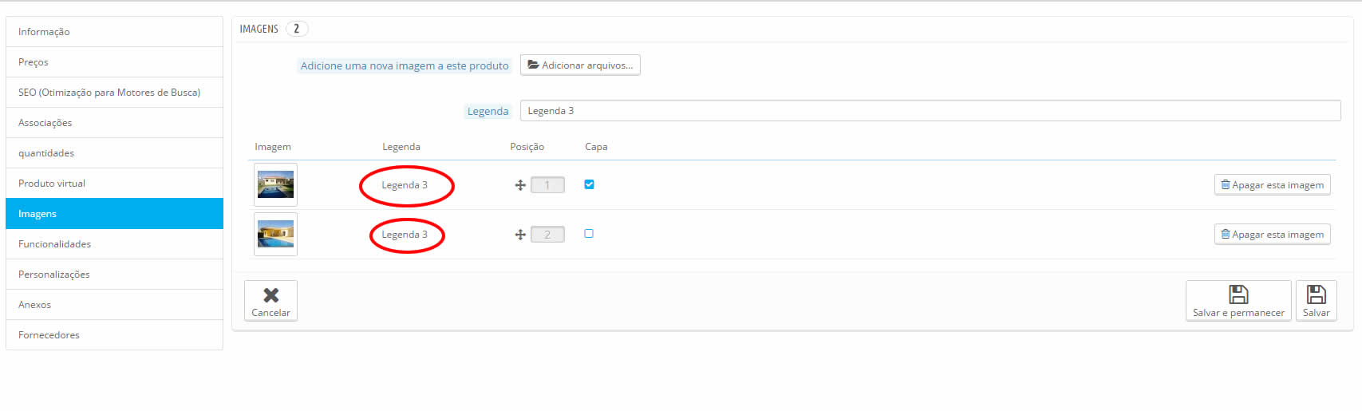Click the Capa column header
The image size is (1362, 411).
(x=596, y=147)
